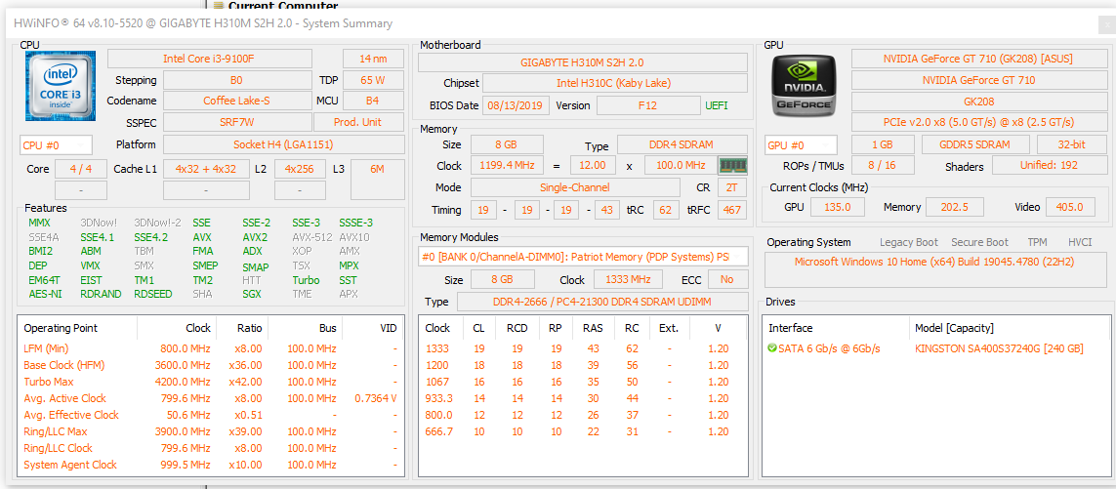1116x489 pixels.
Task: Open the CPU #0 selector dropdown
Action: (56, 144)
